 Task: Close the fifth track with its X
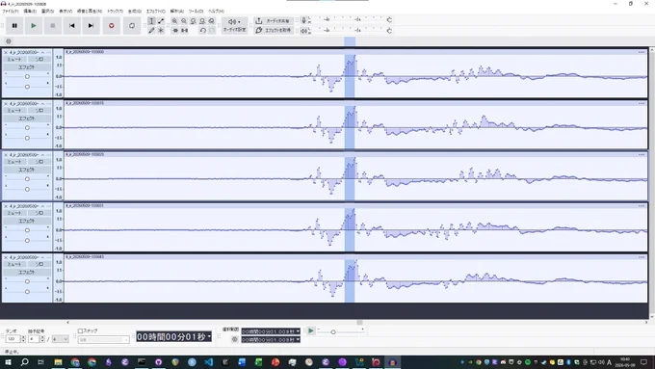coord(6,258)
